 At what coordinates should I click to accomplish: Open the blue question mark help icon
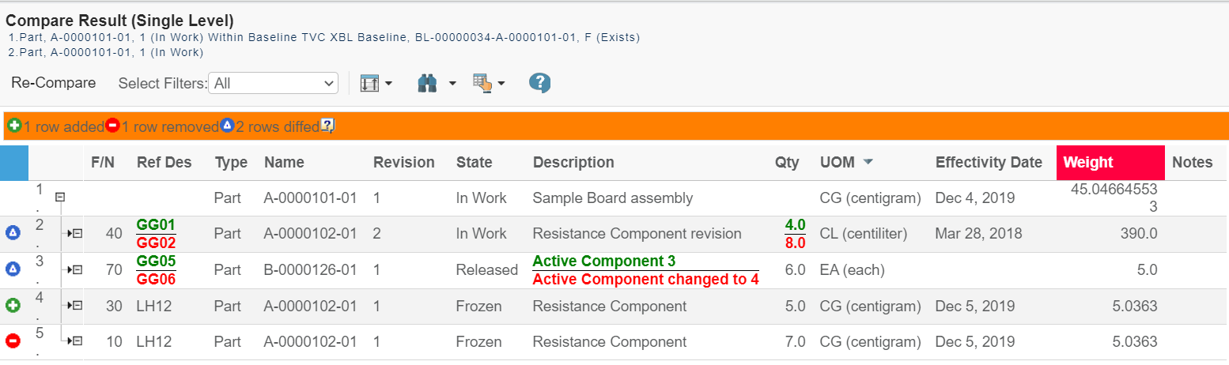539,83
